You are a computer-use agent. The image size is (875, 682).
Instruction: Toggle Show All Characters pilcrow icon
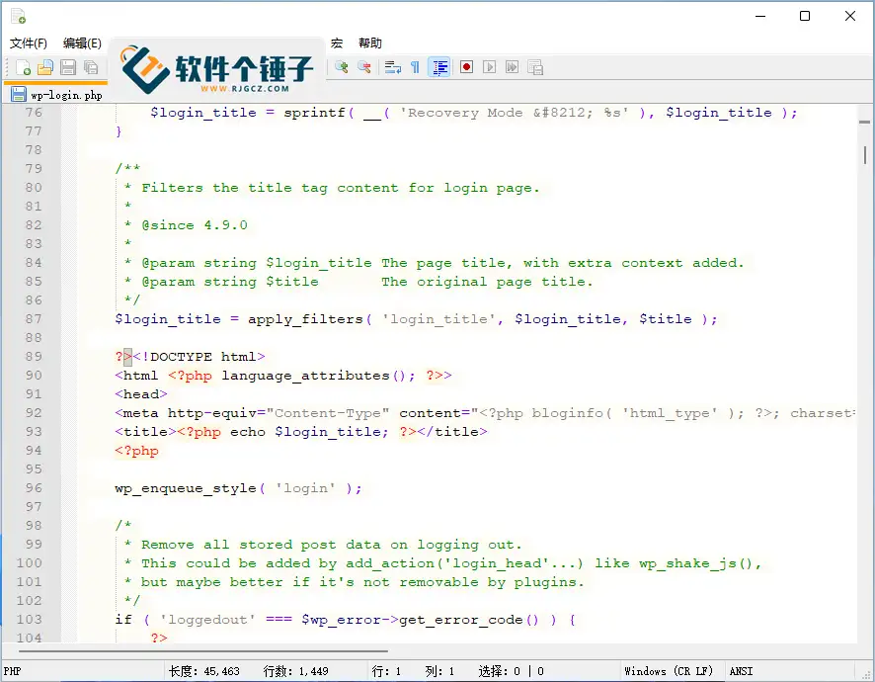tap(415, 67)
